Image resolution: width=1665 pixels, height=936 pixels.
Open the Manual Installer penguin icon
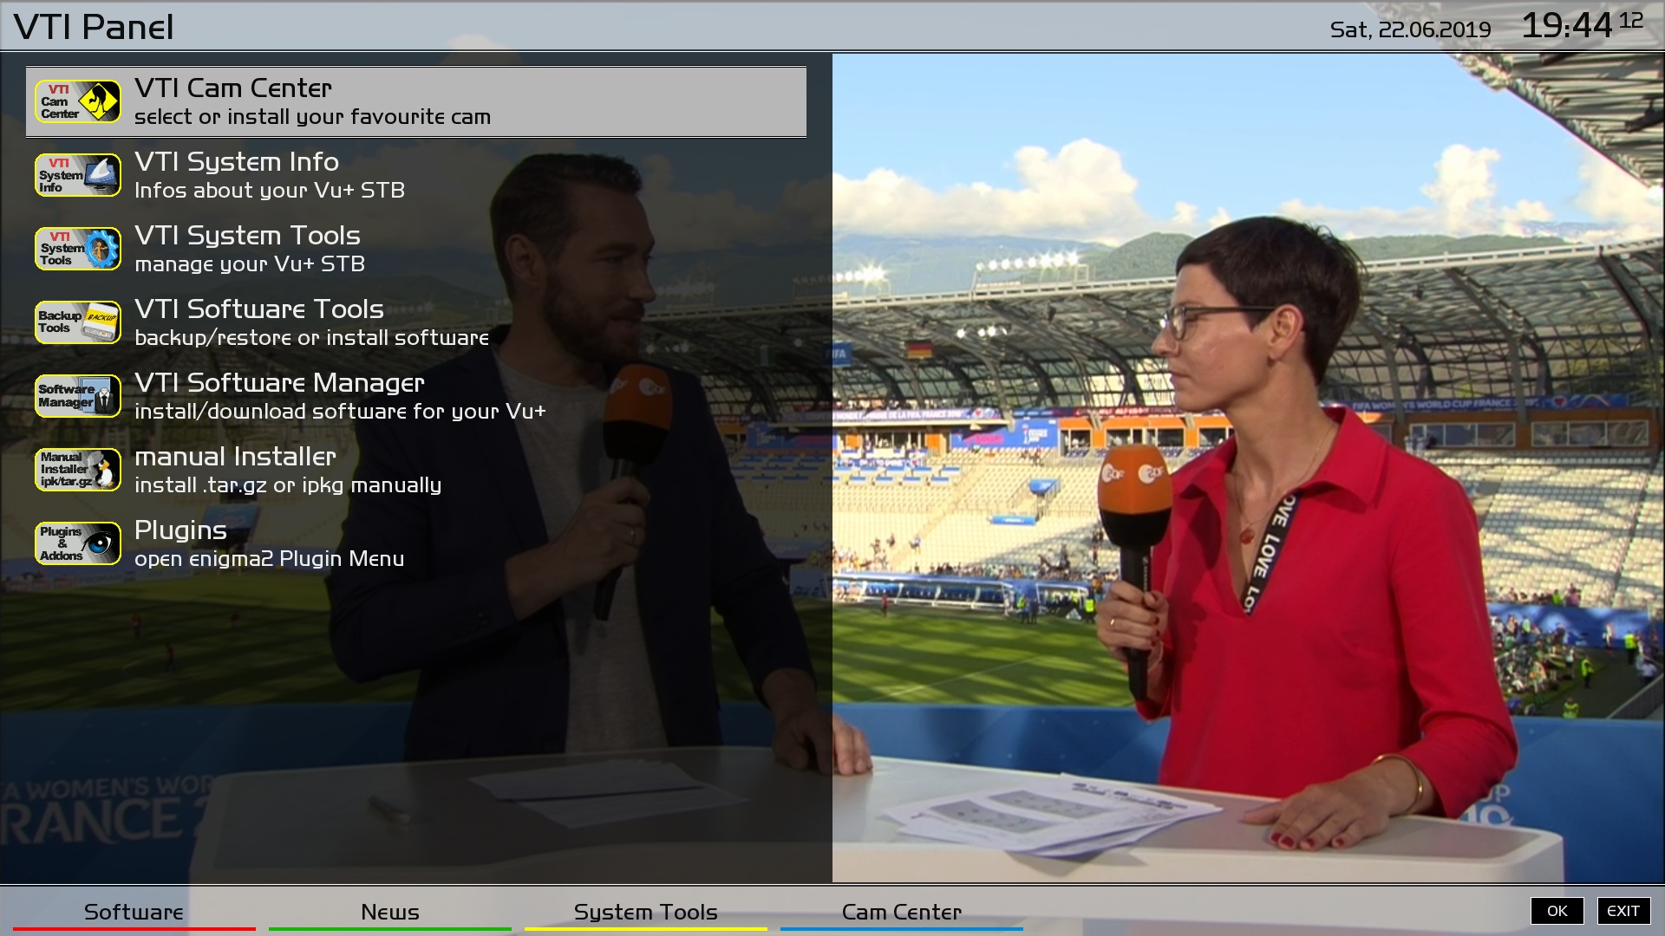pyautogui.click(x=78, y=470)
